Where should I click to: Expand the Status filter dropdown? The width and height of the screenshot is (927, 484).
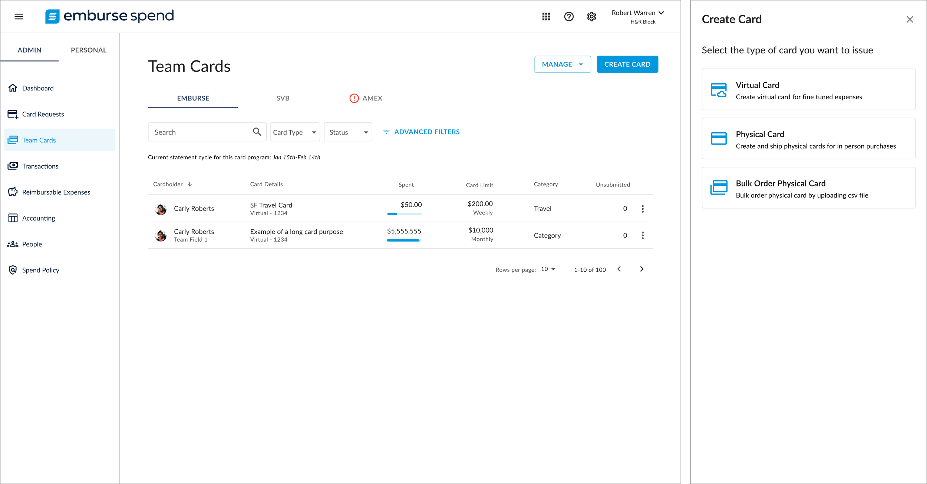coord(348,132)
